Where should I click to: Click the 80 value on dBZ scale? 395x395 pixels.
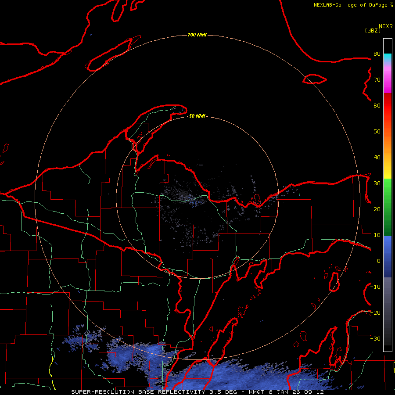point(377,54)
